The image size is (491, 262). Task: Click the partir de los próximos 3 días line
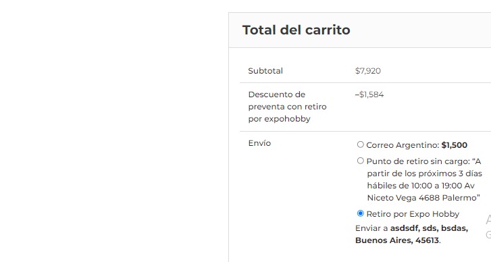pos(425,174)
